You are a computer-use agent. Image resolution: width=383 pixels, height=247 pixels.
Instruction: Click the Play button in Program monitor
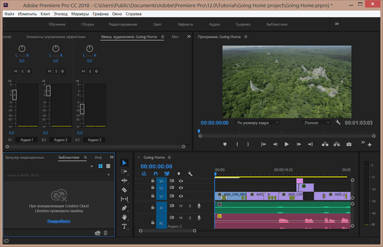[x=287, y=144]
